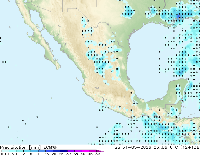
Task: Click the forecast offset '(12+138)'
Action: [x=190, y=147]
